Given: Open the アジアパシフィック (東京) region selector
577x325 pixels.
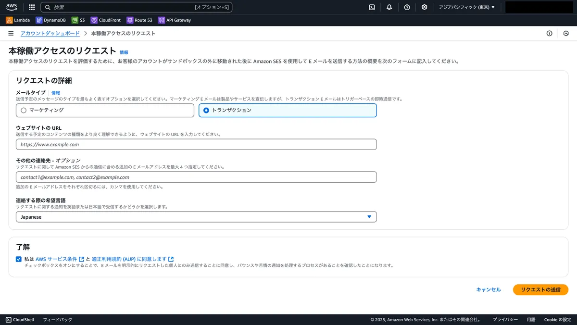Looking at the screenshot, I should [466, 7].
